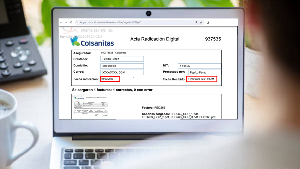
Task: Click the invoice document thumbnail preview
Action: point(91,107)
